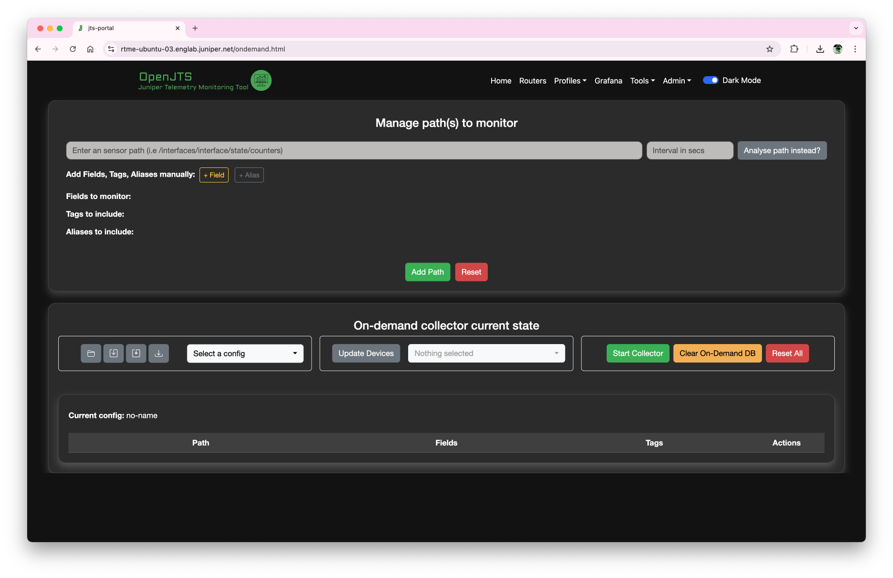This screenshot has width=893, height=578.
Task: Reload the page using the refresh icon
Action: (73, 49)
